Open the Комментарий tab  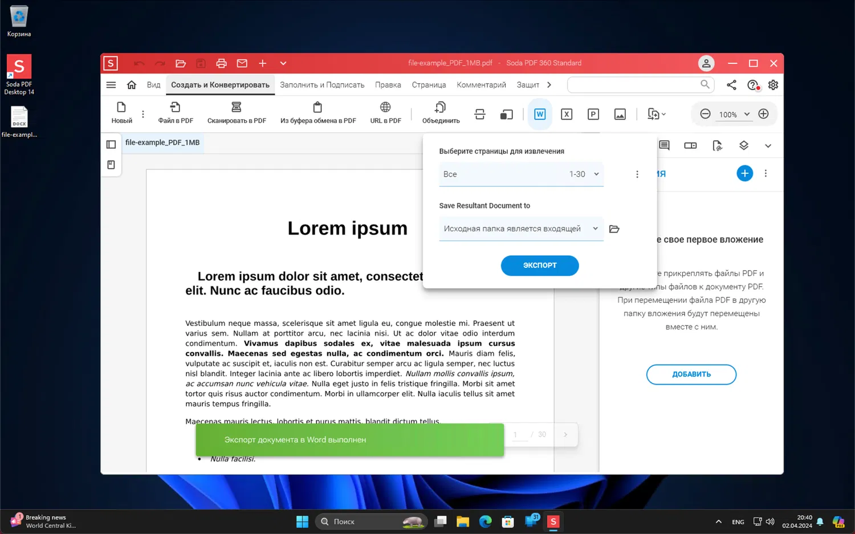(481, 85)
